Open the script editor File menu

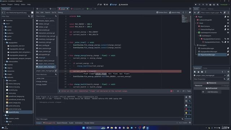(x=38, y=13)
